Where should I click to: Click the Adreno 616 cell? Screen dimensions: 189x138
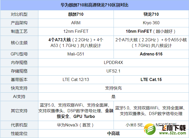[x=151, y=54]
